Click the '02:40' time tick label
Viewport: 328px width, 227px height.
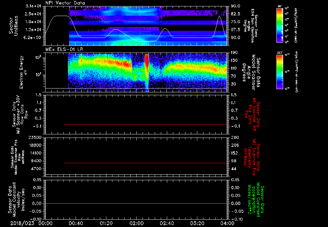[167, 223]
